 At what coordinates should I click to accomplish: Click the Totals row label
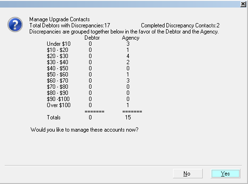click(x=54, y=117)
